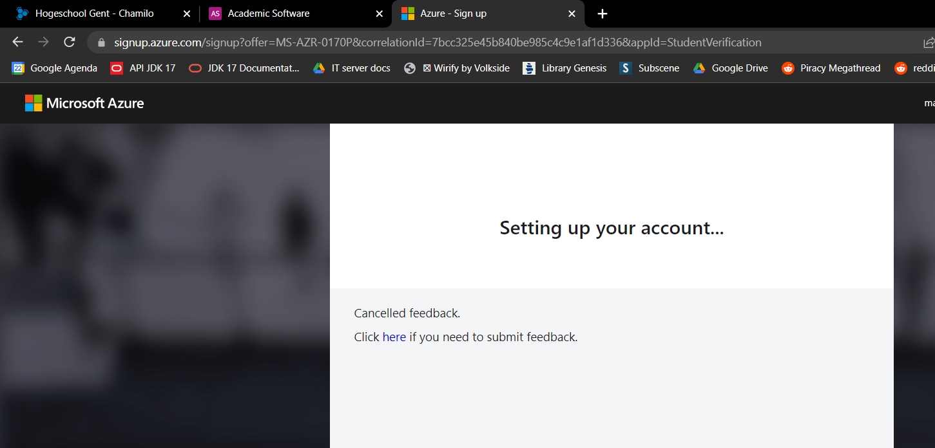Click the share page icon
The image size is (935, 448).
point(929,43)
